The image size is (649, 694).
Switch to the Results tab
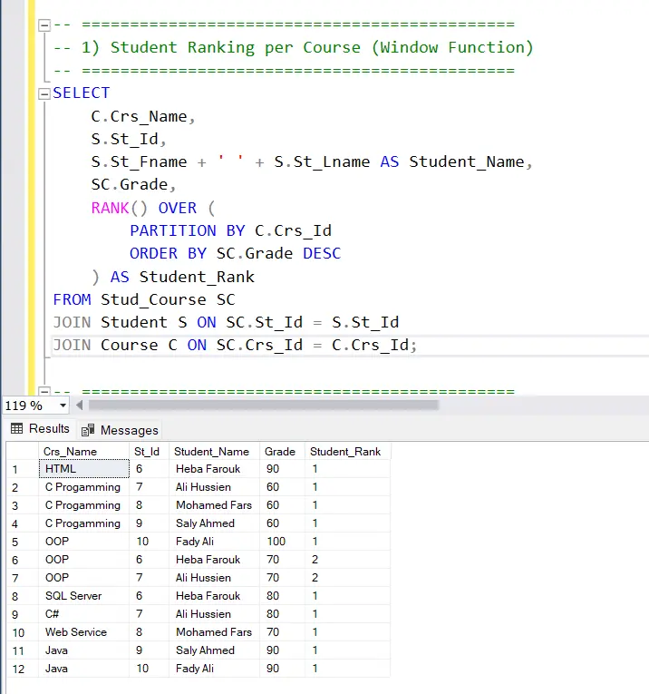(40, 428)
